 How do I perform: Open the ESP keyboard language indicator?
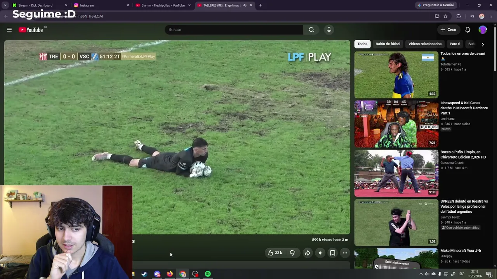tap(462, 274)
